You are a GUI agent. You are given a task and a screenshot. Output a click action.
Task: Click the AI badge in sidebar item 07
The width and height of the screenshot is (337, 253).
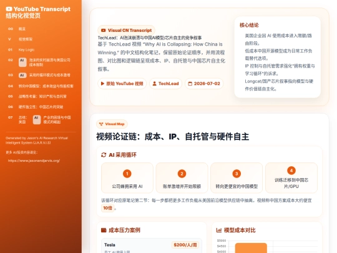point(37,119)
